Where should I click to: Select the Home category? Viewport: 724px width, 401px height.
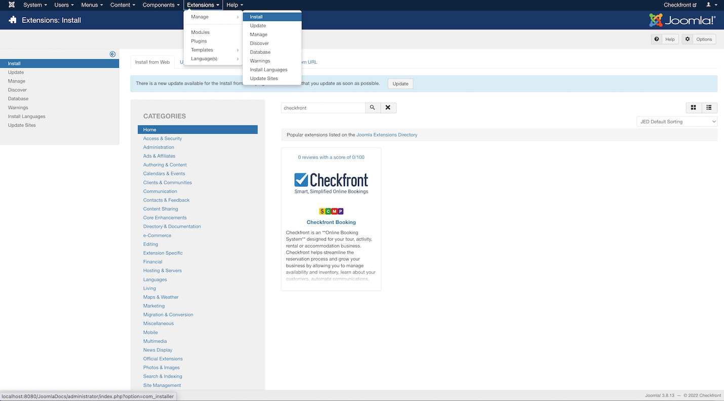pos(197,130)
